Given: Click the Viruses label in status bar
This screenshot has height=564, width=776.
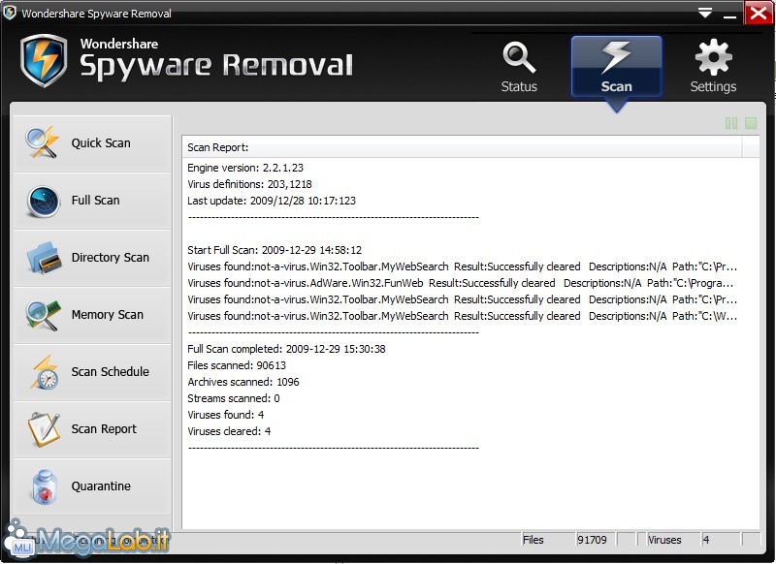Looking at the screenshot, I should click(664, 540).
